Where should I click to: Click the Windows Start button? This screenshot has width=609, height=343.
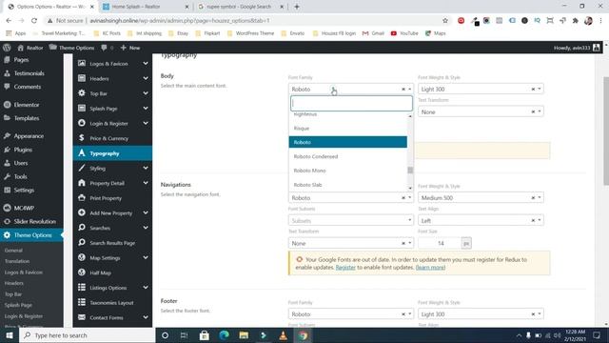10,335
